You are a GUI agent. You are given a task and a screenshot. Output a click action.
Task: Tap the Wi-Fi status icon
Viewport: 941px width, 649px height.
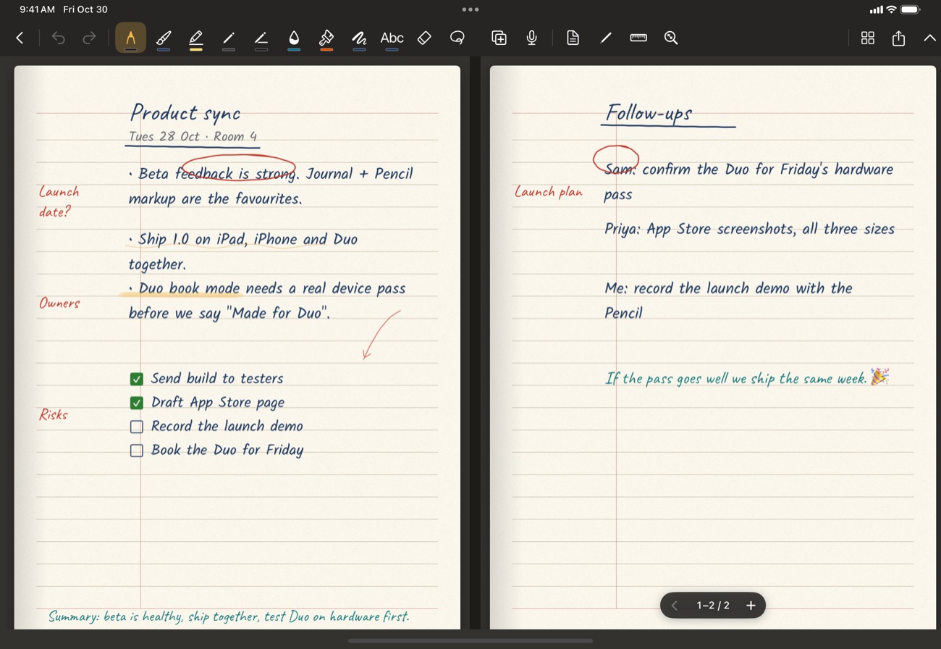(x=891, y=9)
